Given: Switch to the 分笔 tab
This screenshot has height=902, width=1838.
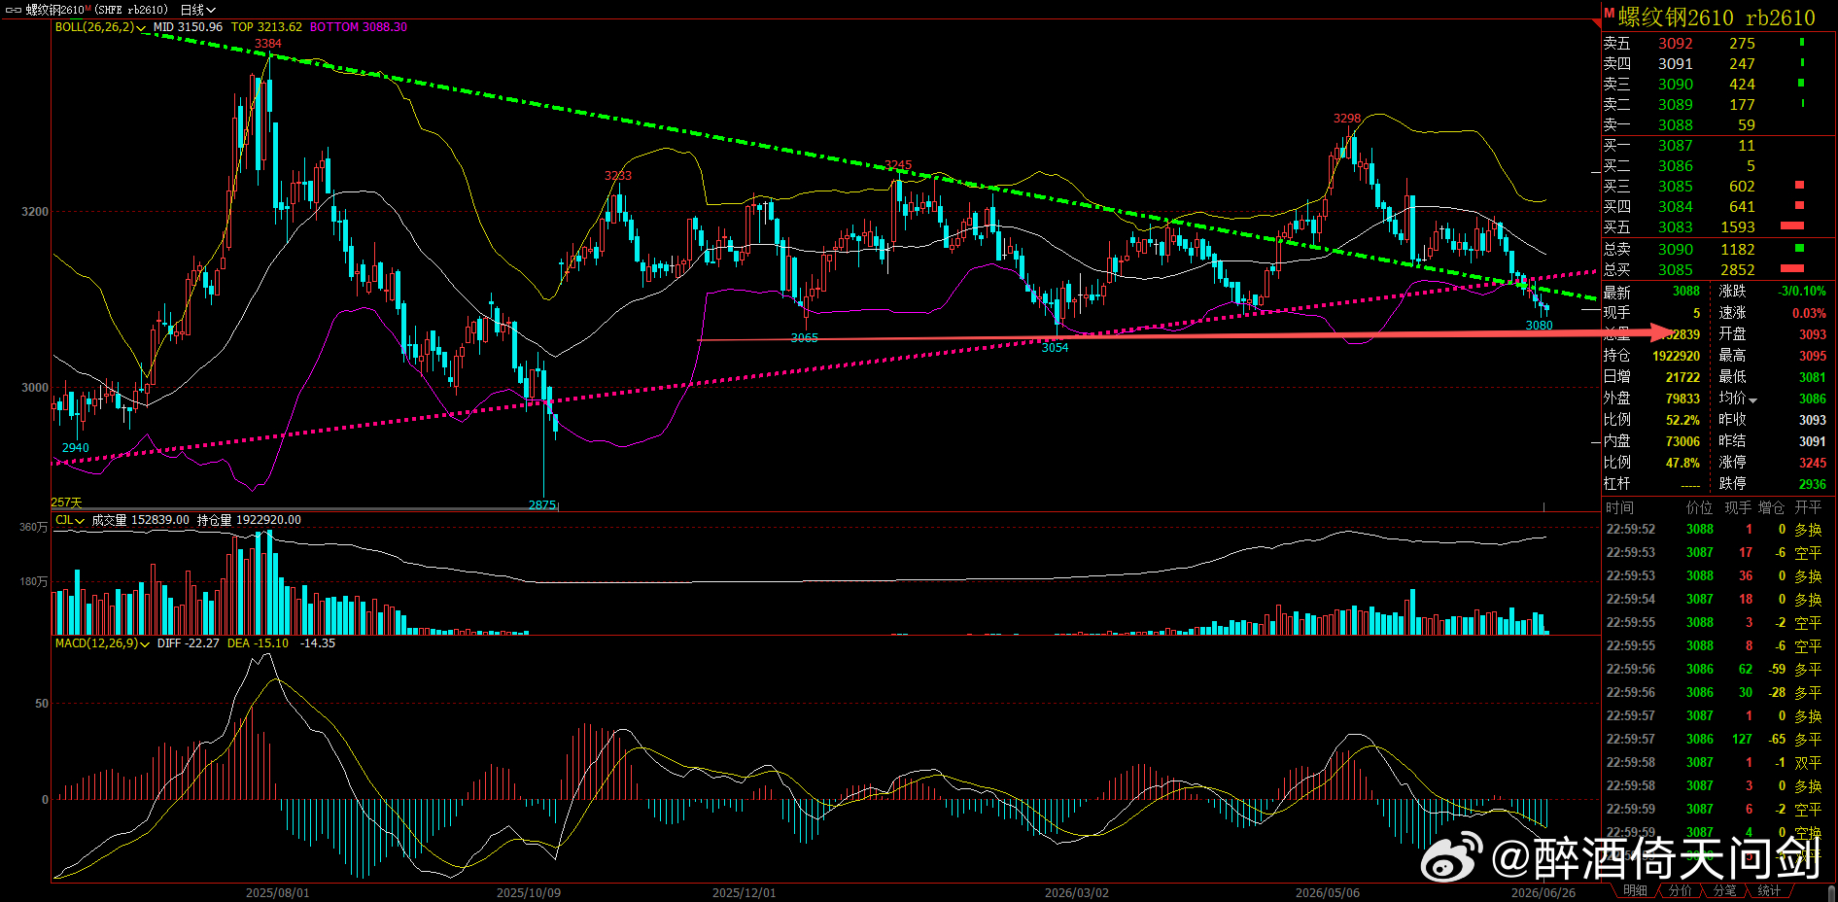Looking at the screenshot, I should 1724,891.
